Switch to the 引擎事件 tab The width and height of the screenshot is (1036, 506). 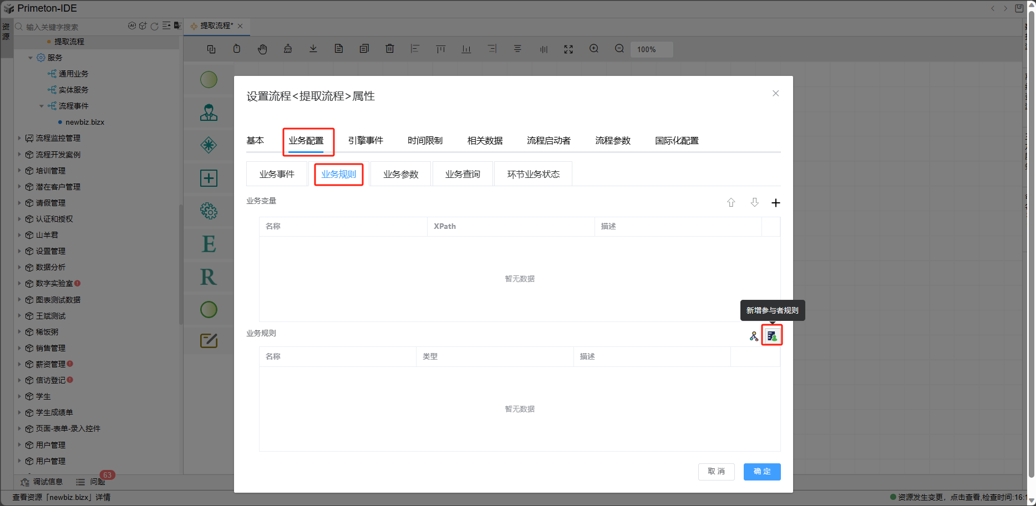365,141
